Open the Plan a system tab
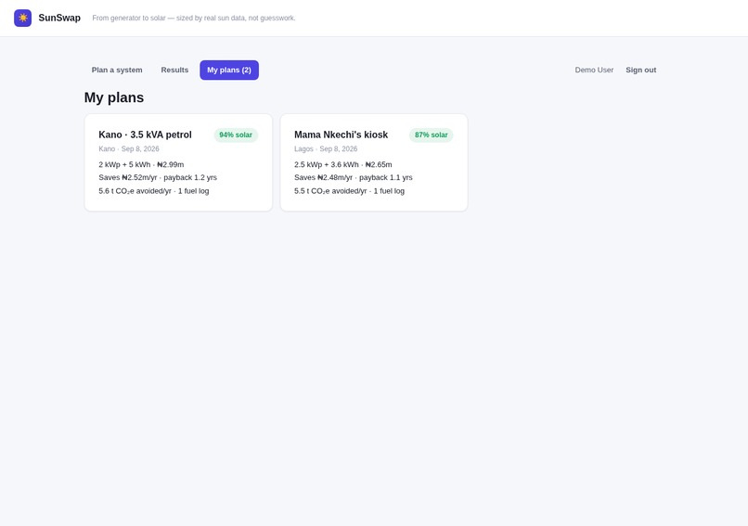The width and height of the screenshot is (748, 526). coord(117,71)
